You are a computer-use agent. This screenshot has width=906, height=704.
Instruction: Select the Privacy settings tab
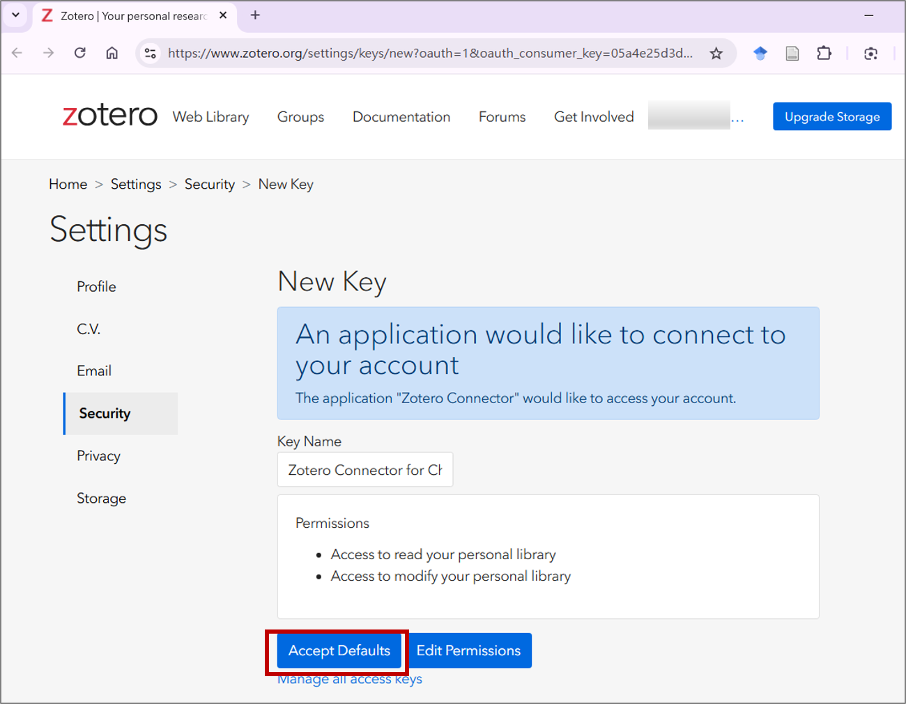pos(98,456)
